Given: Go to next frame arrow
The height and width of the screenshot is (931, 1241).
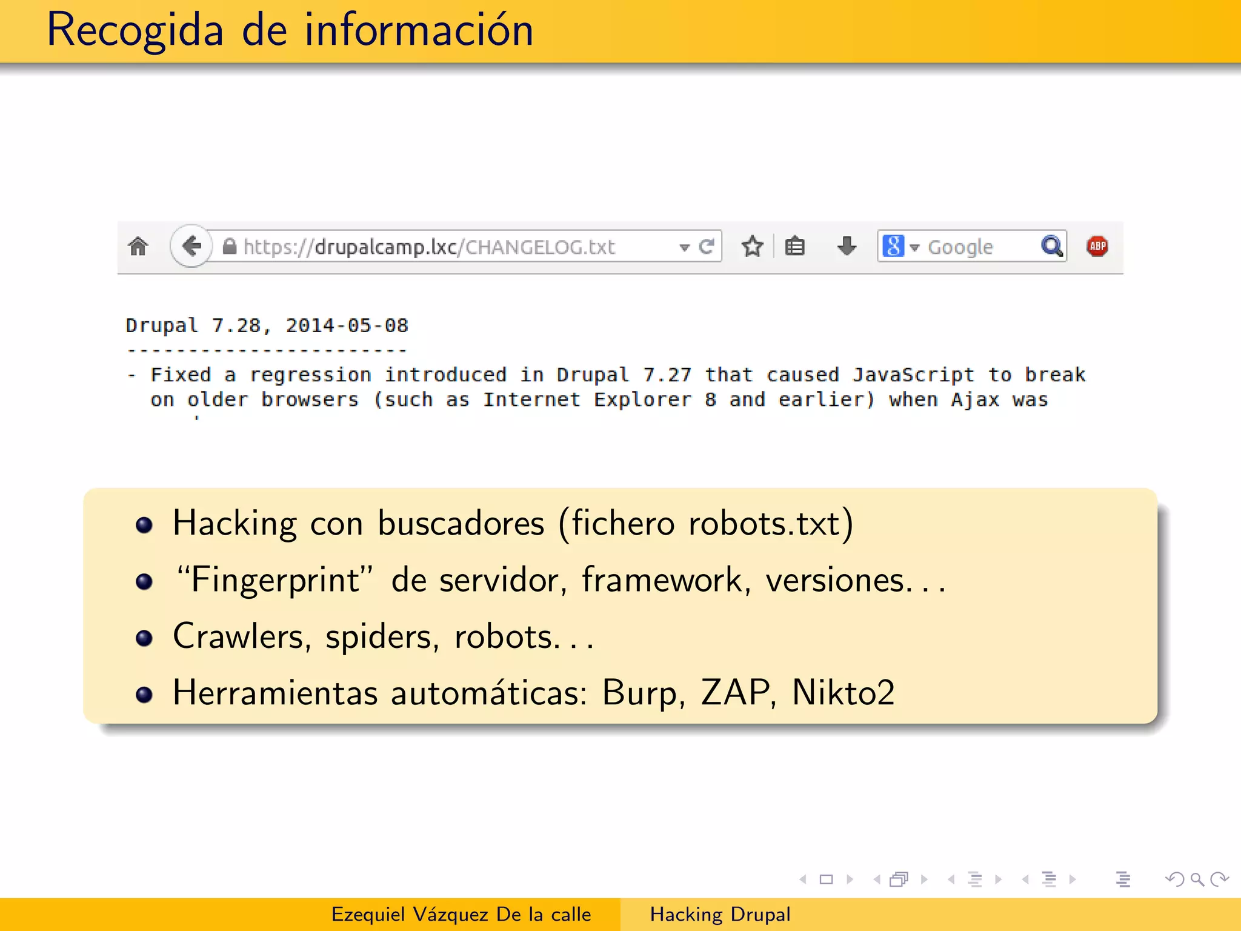Looking at the screenshot, I should (x=924, y=879).
